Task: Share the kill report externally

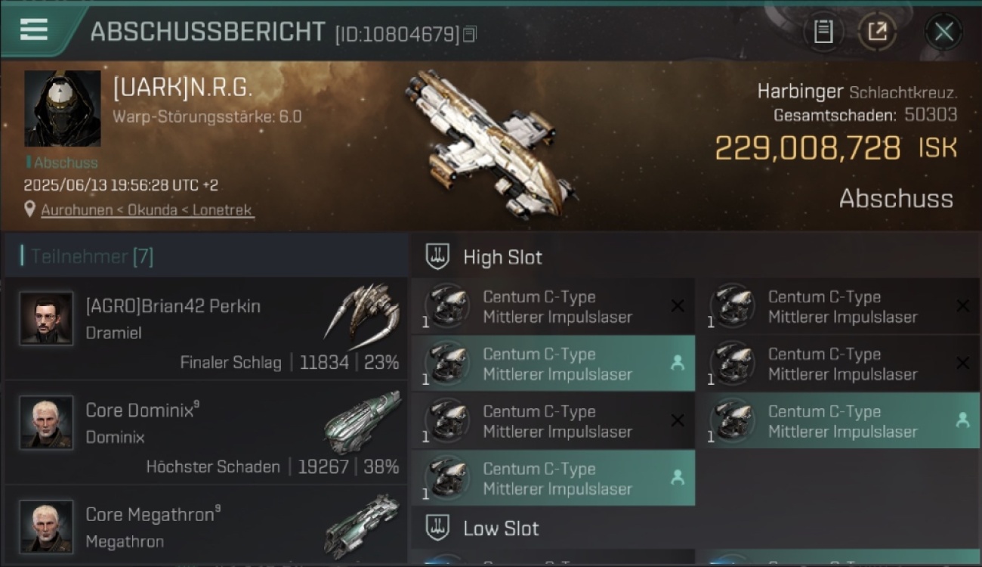Action: click(x=877, y=32)
